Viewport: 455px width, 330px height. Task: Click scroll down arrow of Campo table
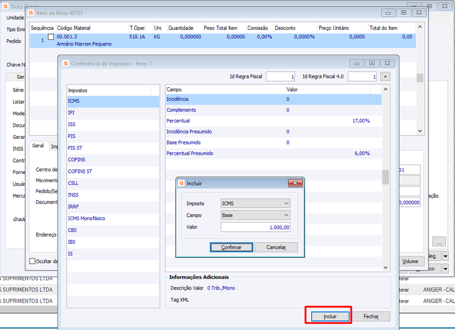click(385, 268)
